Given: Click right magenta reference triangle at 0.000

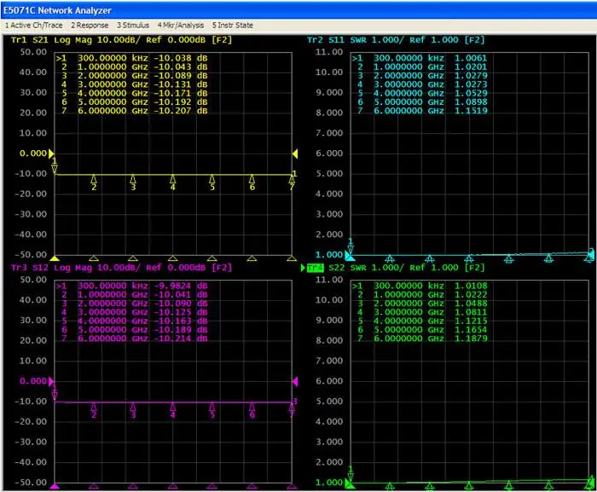Looking at the screenshot, I should (295, 381).
